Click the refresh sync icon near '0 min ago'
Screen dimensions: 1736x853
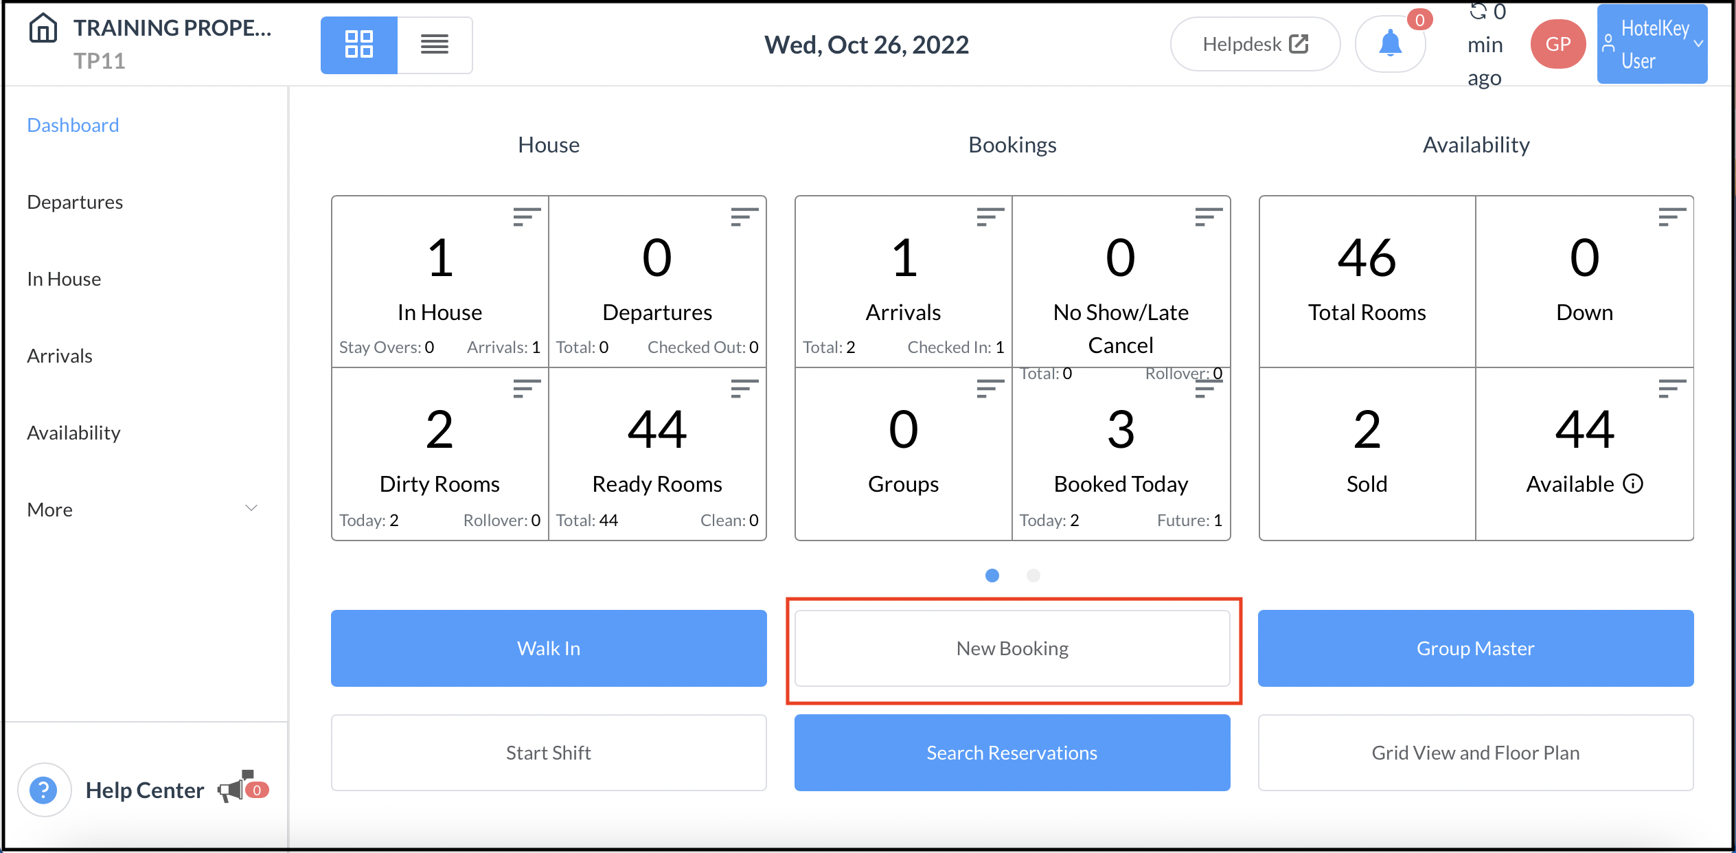coord(1478,11)
